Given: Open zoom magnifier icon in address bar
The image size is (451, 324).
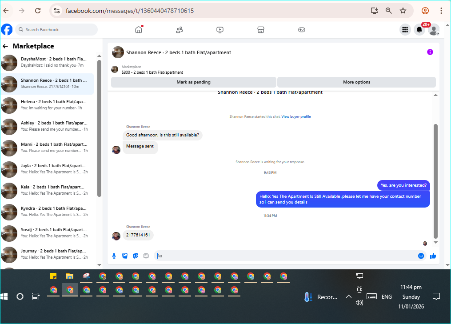Looking at the screenshot, I should [389, 11].
